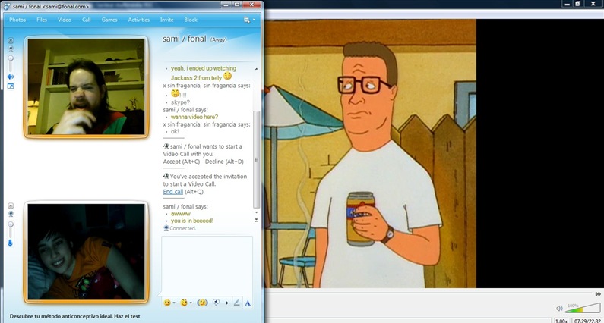Open the Games menu

(109, 20)
